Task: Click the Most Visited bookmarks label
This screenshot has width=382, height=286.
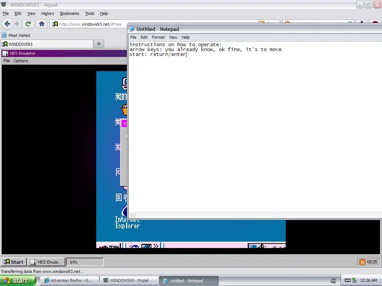Action: pos(19,35)
